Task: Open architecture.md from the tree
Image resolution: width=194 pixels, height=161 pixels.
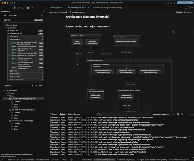Action: point(41,34)
